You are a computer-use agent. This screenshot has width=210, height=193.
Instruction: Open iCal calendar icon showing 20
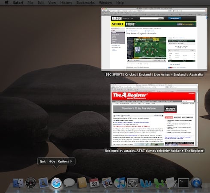(x=94, y=183)
